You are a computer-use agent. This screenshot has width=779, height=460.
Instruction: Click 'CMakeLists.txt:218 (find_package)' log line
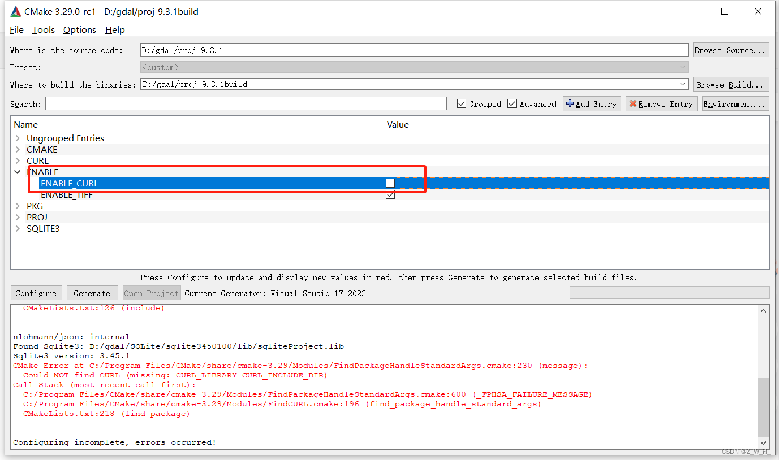click(106, 414)
